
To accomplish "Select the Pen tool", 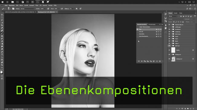I will pos(2,52).
